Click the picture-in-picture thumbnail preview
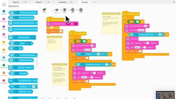This screenshot has width=176, height=99. point(165,95)
